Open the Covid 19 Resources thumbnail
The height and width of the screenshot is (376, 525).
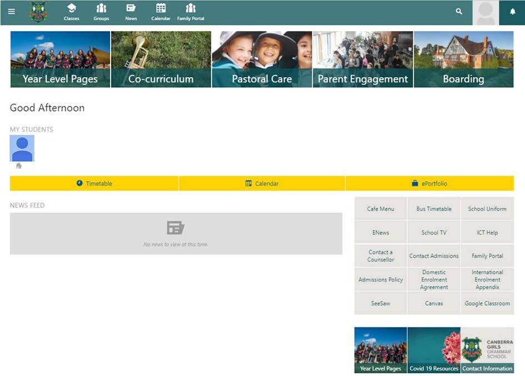[x=434, y=350]
